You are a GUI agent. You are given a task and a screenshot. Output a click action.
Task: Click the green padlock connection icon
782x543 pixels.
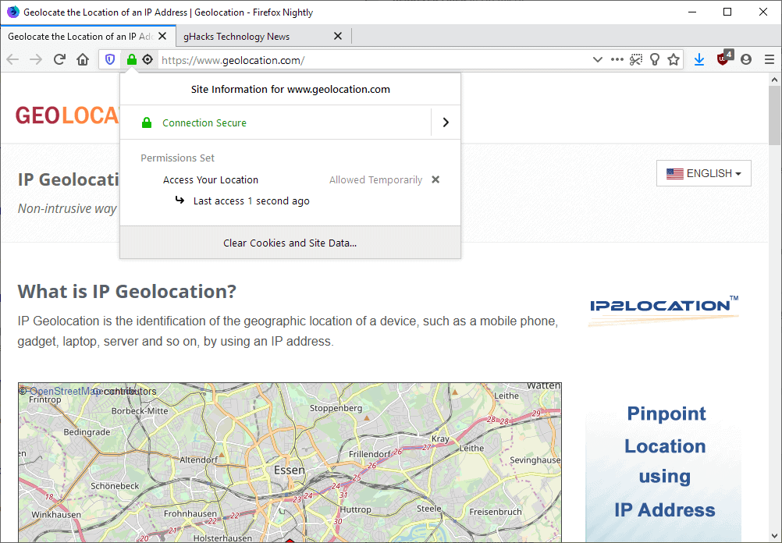pos(131,59)
